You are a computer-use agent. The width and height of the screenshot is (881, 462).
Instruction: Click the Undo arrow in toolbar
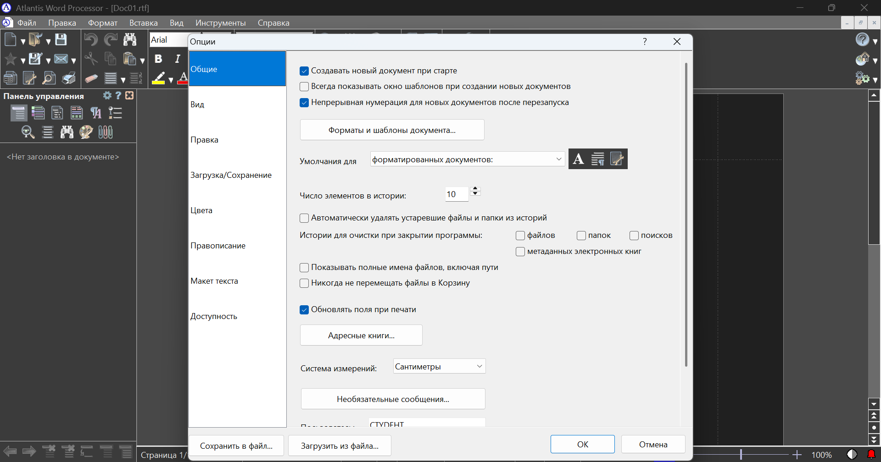click(x=91, y=40)
